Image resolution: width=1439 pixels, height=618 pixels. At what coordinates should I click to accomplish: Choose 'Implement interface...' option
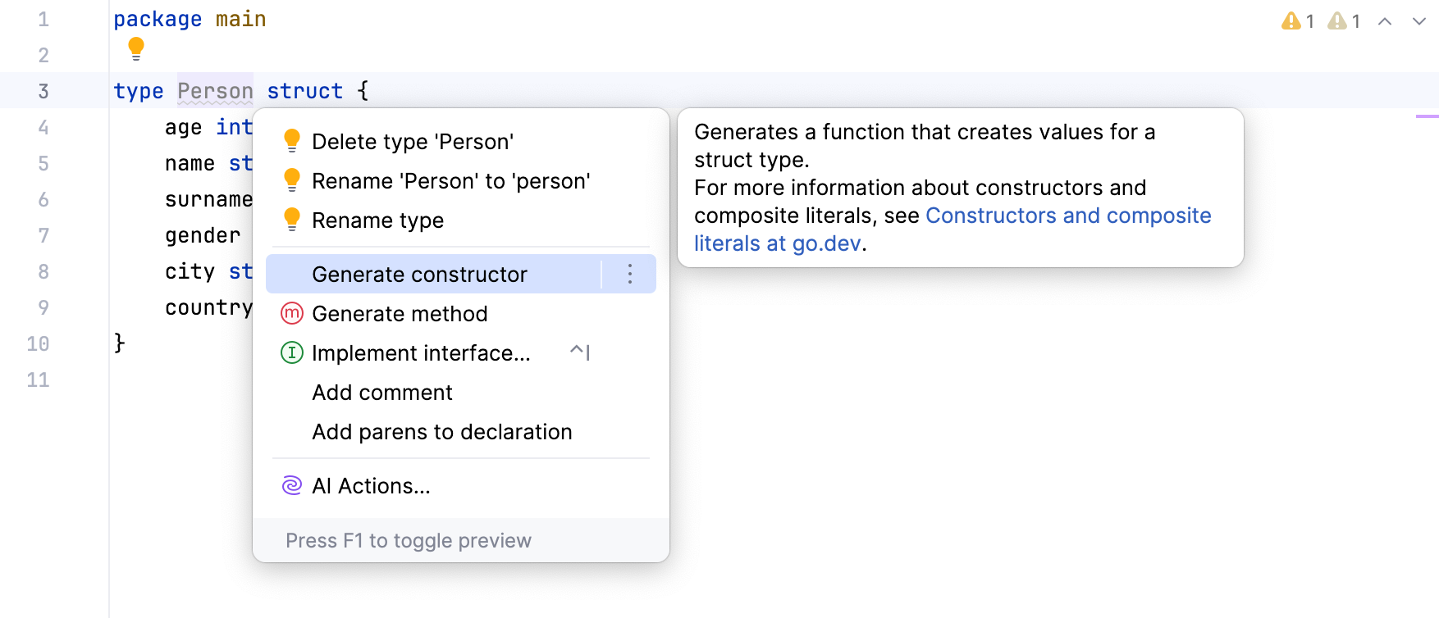422,352
